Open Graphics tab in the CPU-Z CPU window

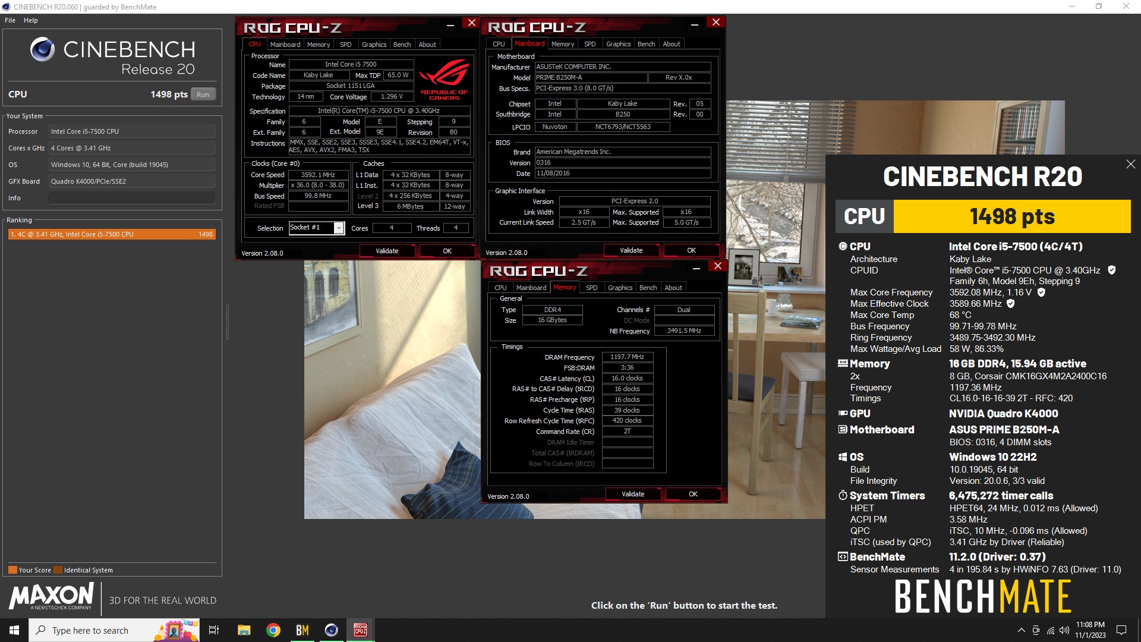(x=374, y=45)
